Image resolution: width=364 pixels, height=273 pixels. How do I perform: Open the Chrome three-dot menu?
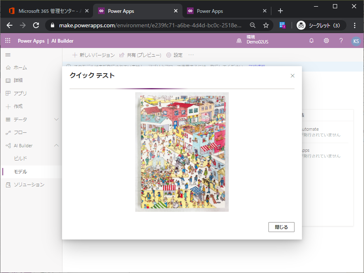point(354,25)
